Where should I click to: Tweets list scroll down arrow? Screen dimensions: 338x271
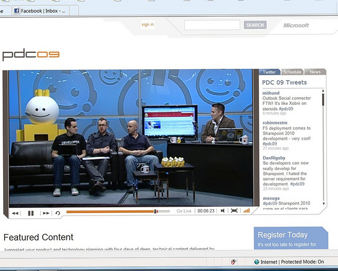point(324,203)
